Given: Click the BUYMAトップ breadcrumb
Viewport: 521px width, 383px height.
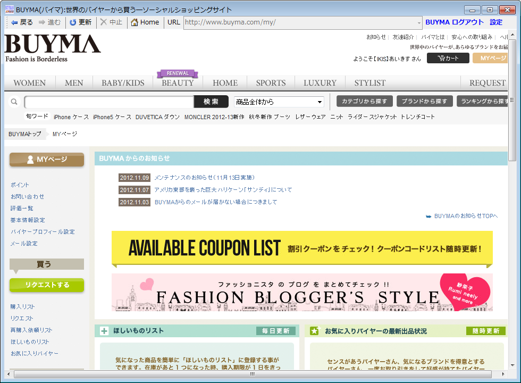Looking at the screenshot, I should click(25, 134).
